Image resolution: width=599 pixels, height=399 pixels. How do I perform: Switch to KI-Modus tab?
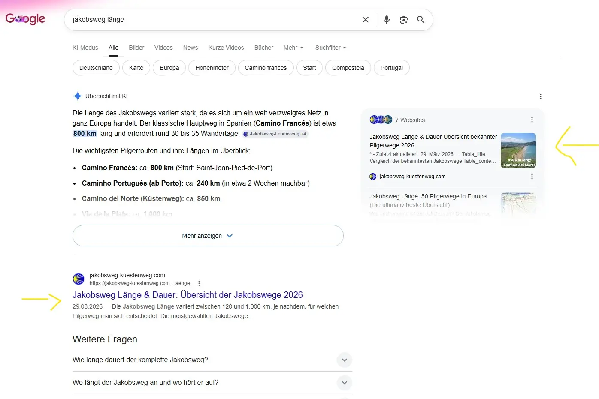[x=85, y=48]
